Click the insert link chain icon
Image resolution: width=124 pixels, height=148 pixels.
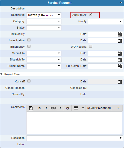(54, 108)
